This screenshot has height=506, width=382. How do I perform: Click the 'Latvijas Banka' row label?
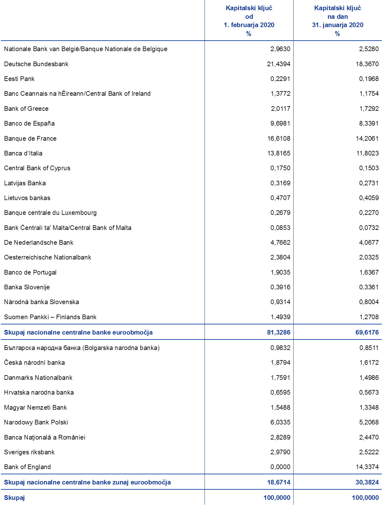point(25,183)
